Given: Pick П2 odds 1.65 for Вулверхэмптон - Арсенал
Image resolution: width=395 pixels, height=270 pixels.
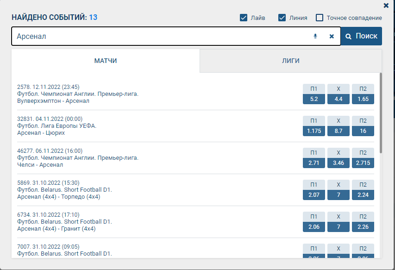Looking at the screenshot, I should coord(363,99).
